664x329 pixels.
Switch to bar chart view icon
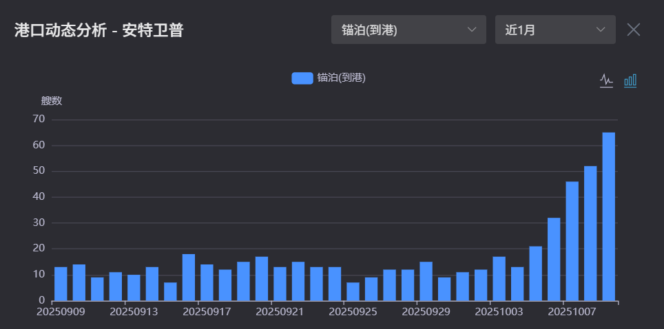630,80
